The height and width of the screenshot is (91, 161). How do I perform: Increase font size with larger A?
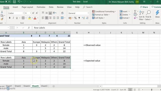[x=33, y=13]
